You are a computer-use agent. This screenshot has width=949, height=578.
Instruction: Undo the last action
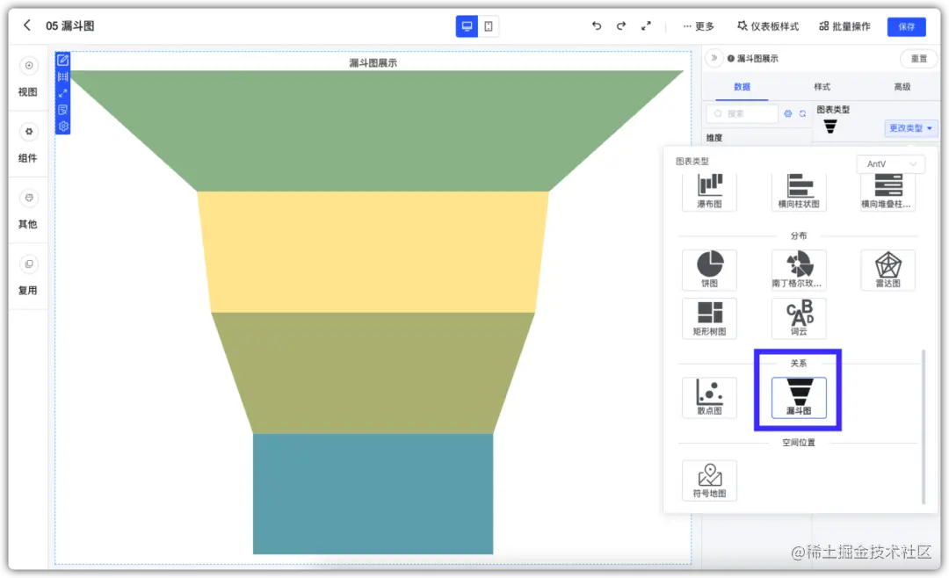[597, 26]
